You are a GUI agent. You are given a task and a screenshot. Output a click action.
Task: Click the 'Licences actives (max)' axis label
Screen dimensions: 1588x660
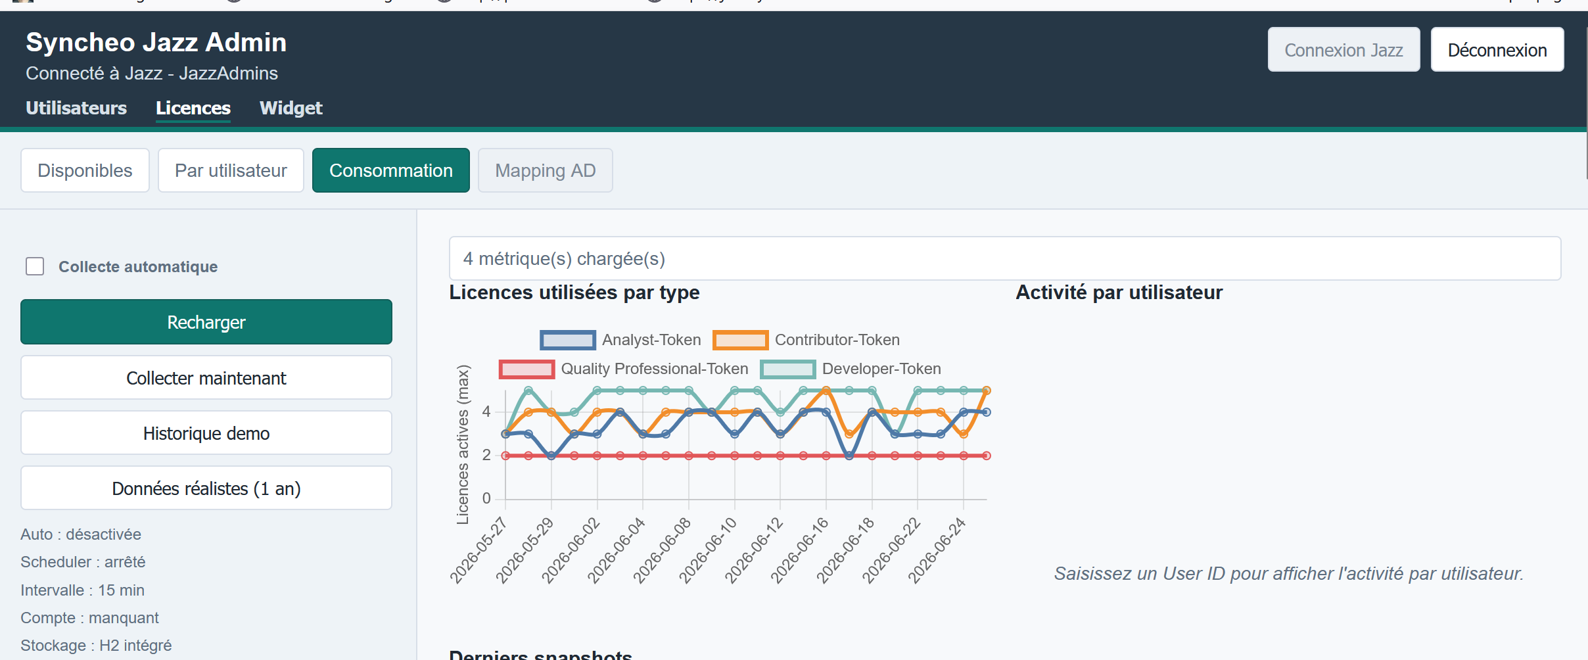pyautogui.click(x=463, y=445)
